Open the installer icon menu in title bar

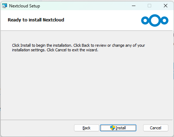click(x=5, y=6)
